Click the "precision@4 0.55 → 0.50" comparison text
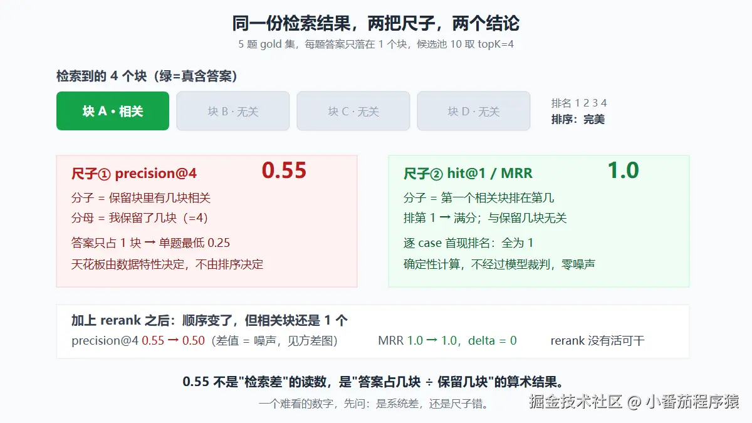 pyautogui.click(x=138, y=341)
